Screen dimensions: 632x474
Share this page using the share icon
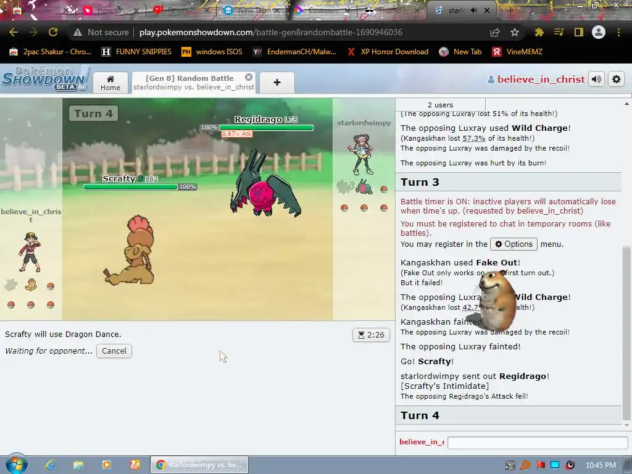click(x=495, y=32)
